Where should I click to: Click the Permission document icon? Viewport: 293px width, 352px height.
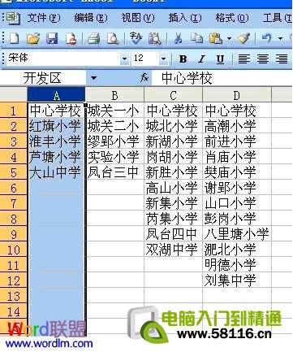[71, 38]
